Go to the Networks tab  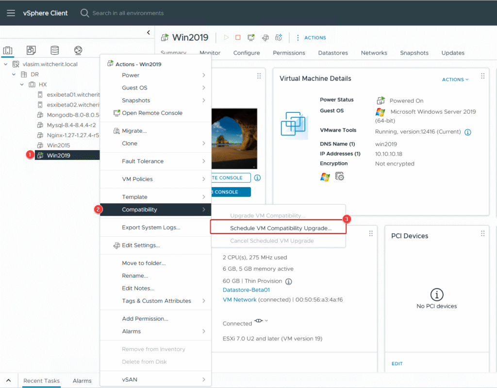(x=374, y=53)
